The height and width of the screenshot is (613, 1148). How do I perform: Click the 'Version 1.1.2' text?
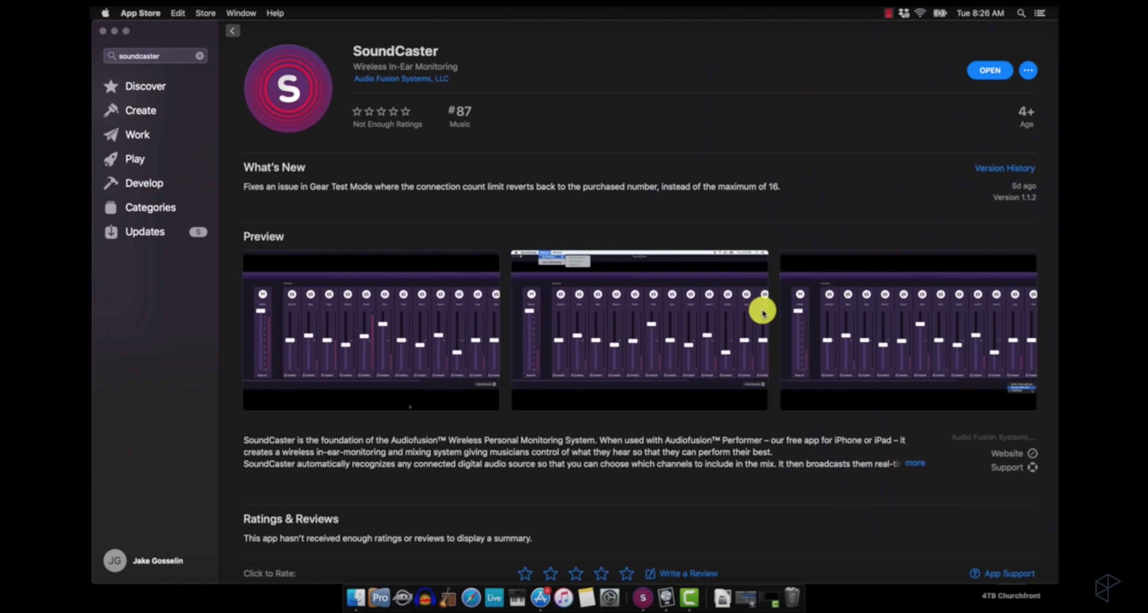coord(1014,198)
